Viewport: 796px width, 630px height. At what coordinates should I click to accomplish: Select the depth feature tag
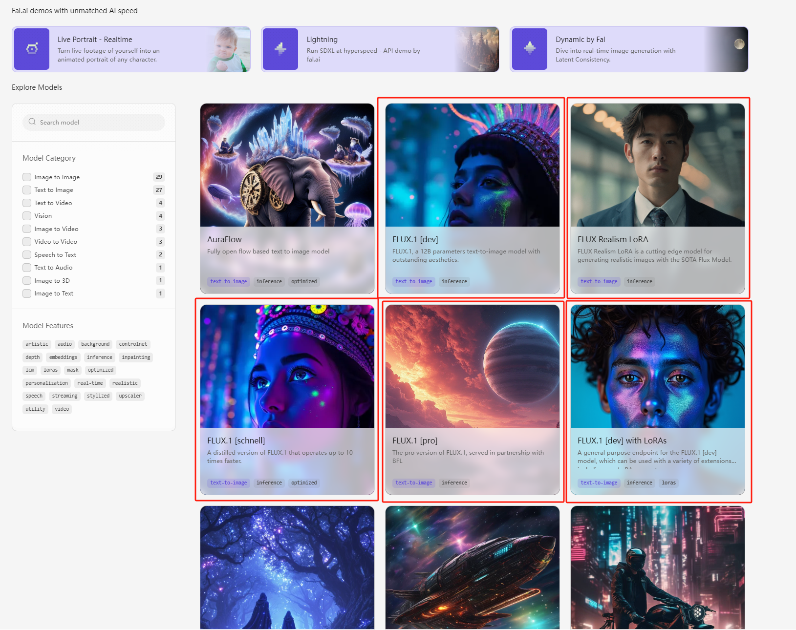33,357
